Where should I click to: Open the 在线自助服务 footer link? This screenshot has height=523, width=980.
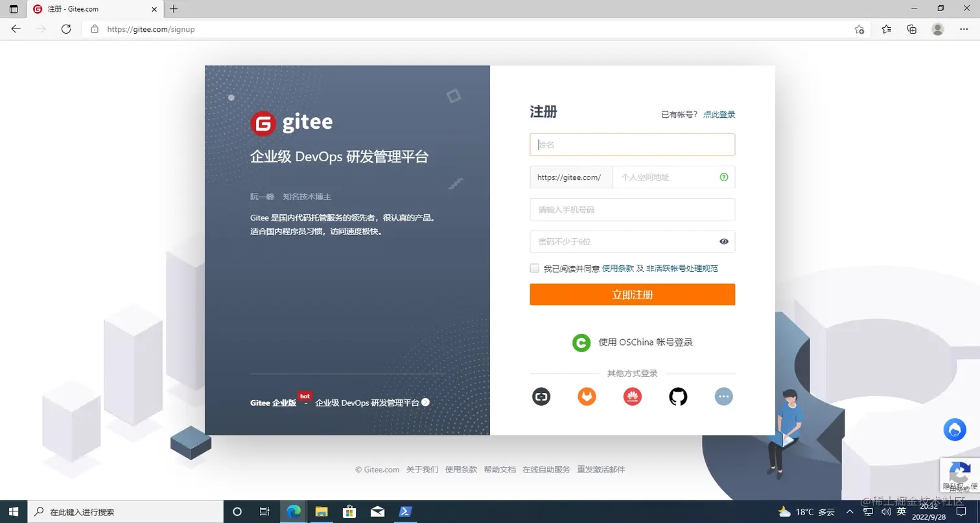coord(546,470)
